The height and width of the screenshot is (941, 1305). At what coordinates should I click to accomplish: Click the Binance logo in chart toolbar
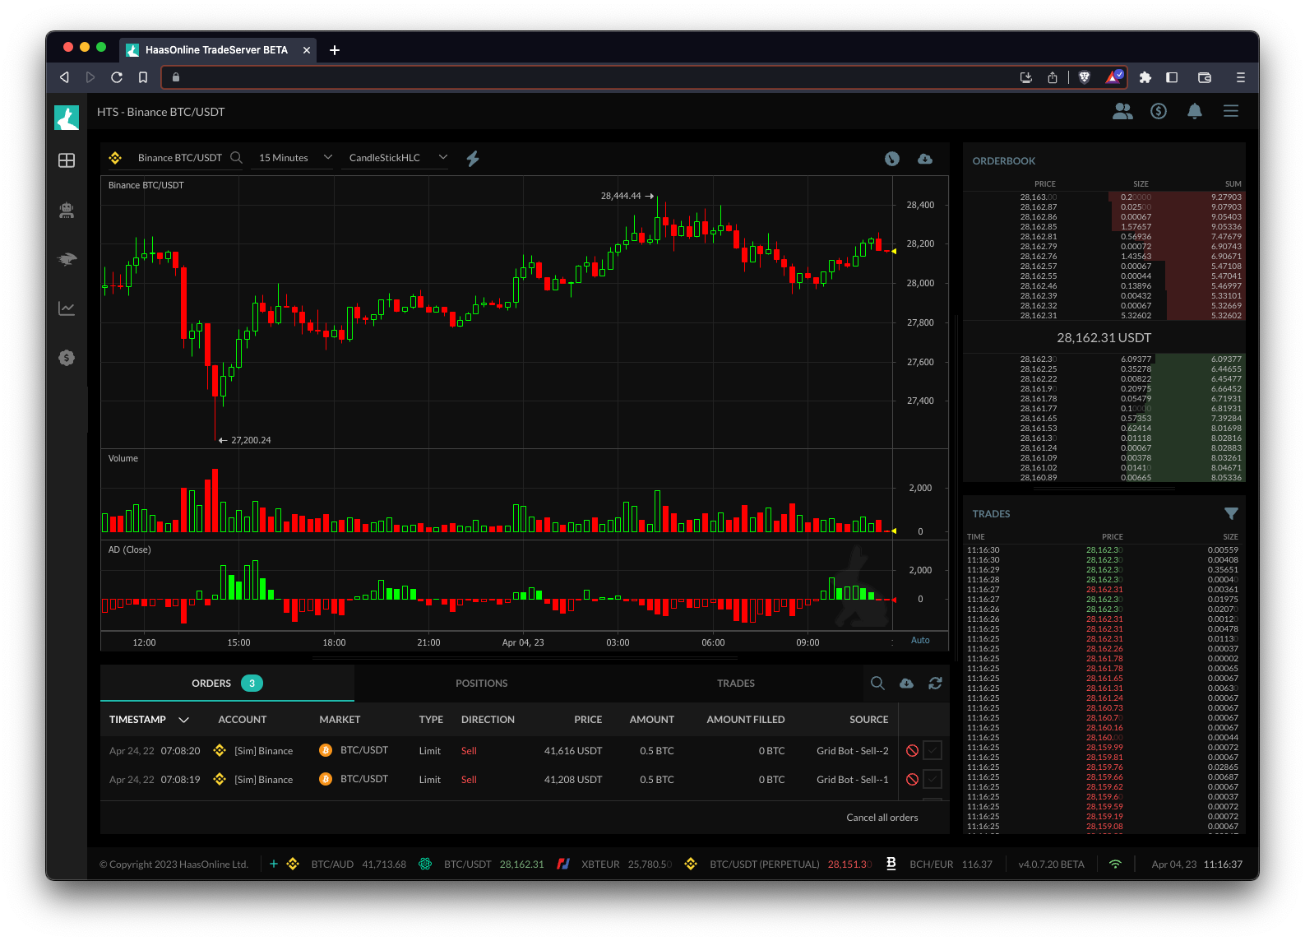point(115,158)
